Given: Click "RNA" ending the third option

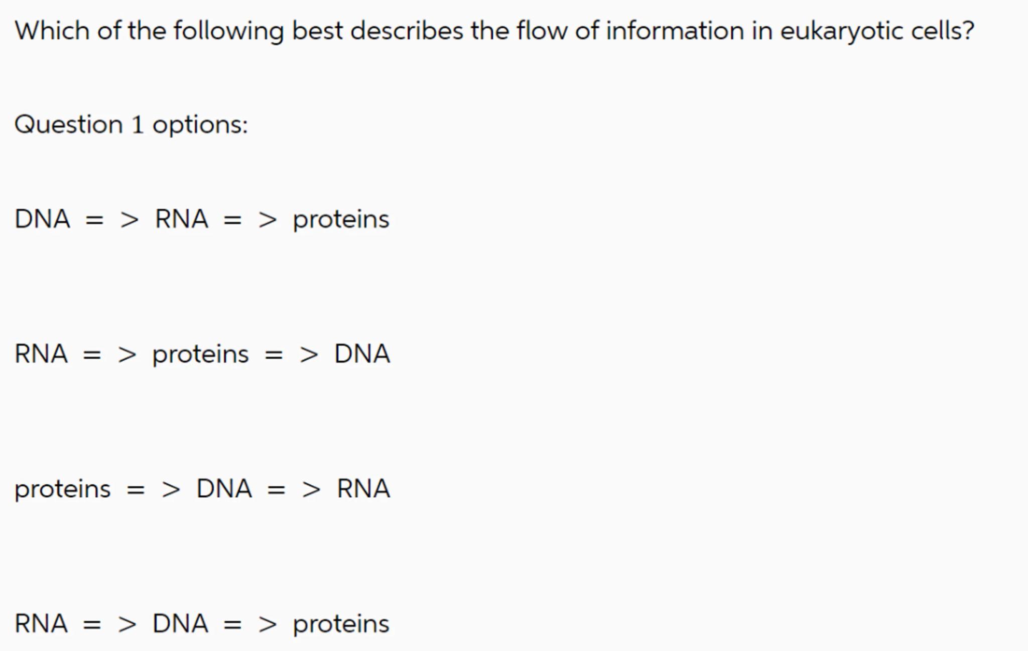Looking at the screenshot, I should 363,489.
